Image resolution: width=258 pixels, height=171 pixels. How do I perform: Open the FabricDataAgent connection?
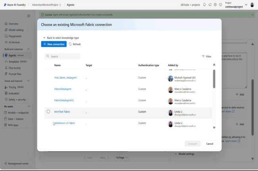pos(63,89)
